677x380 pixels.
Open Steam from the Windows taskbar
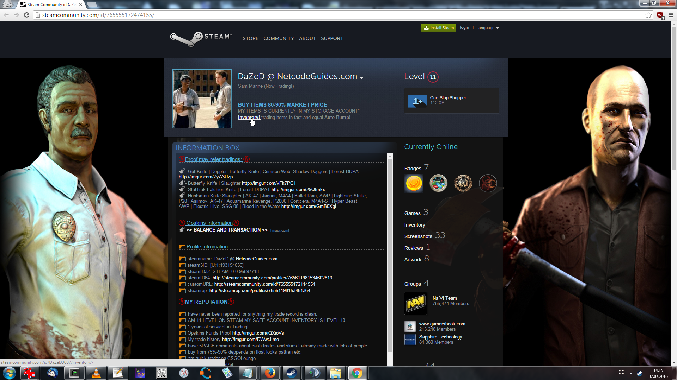click(x=291, y=373)
